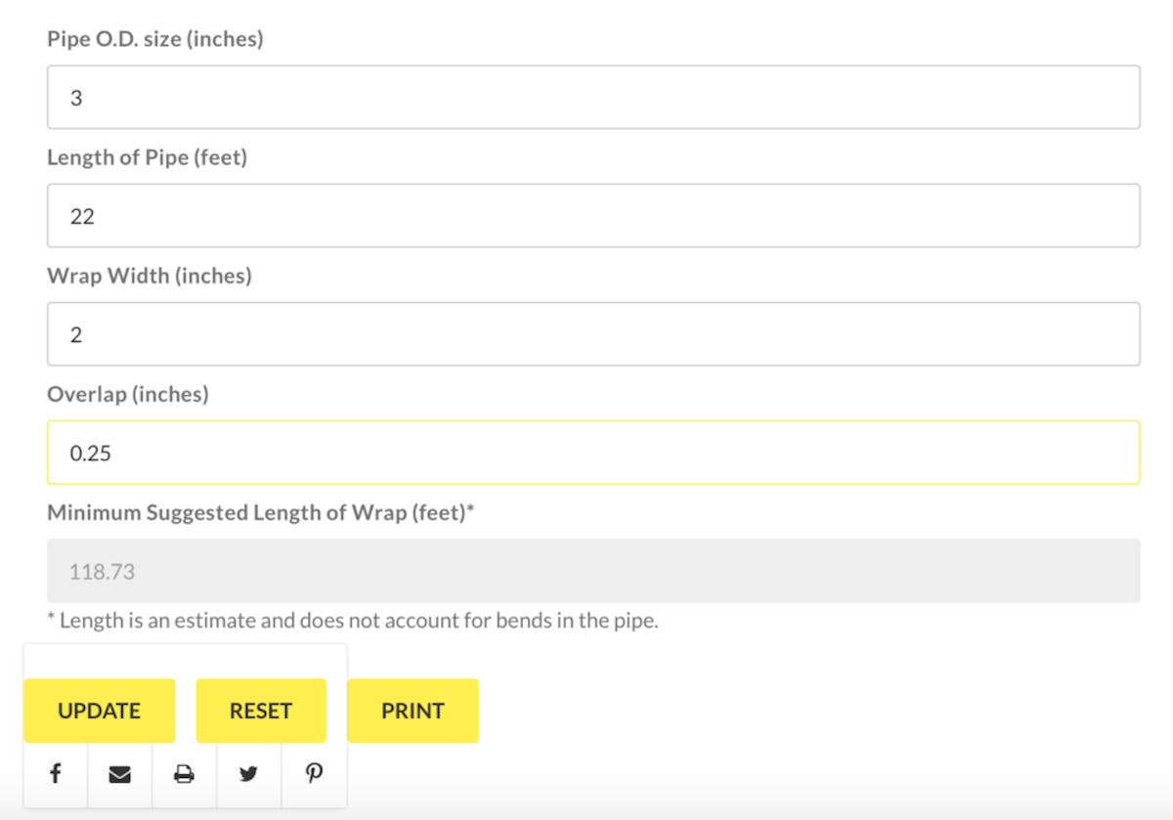
Task: Click the grayed-out 118.73 result field
Action: click(593, 571)
